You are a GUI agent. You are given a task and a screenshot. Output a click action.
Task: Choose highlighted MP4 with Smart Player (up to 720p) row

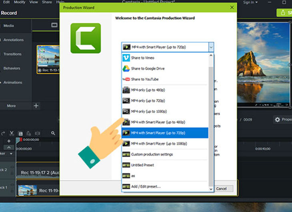tap(165, 133)
